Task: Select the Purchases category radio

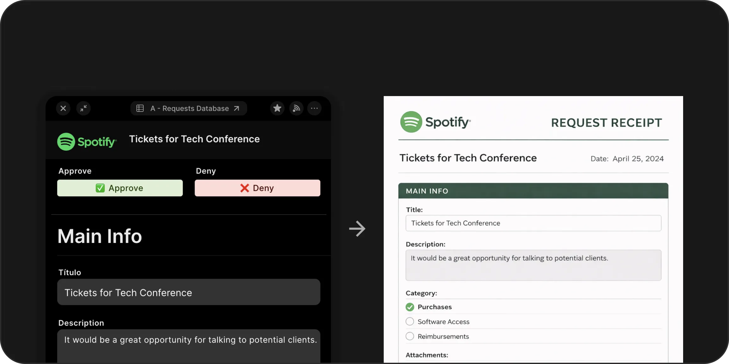Action: tap(410, 307)
